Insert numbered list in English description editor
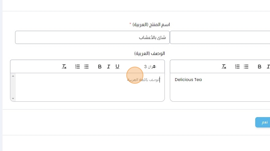Image resolution: width=270 pixels, height=151 pixels. pyautogui.click(x=238, y=67)
